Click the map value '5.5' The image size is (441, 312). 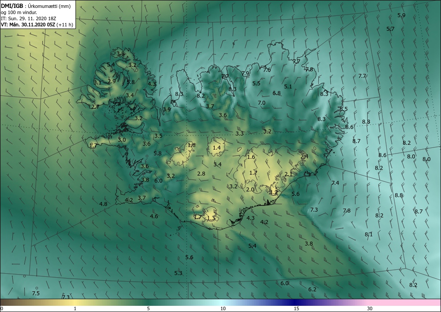click(x=256, y=83)
